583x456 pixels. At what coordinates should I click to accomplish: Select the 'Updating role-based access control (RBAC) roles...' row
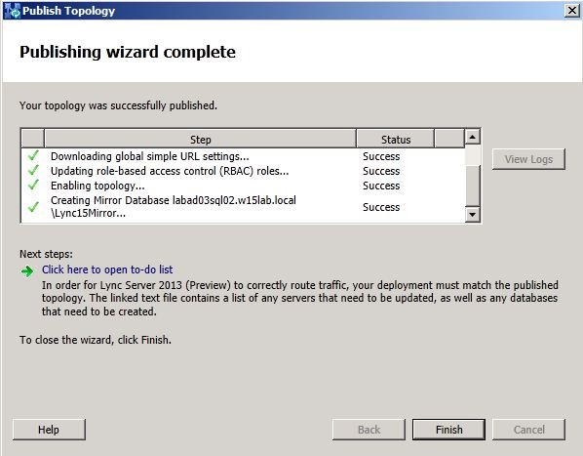[243, 171]
